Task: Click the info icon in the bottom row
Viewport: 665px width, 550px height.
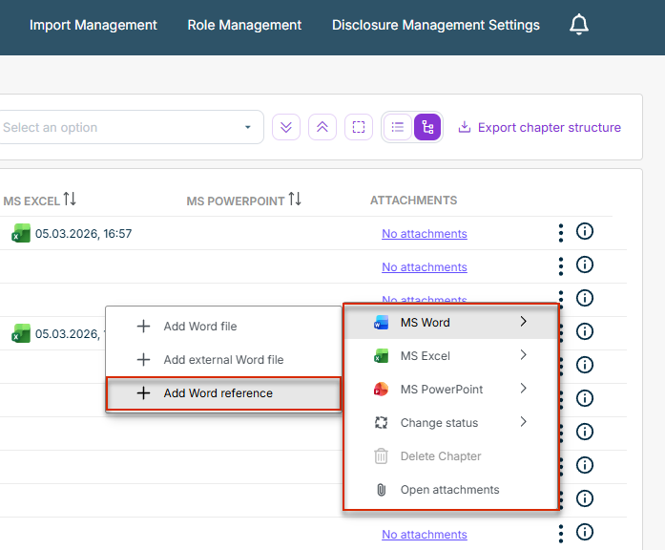Action: point(586,533)
